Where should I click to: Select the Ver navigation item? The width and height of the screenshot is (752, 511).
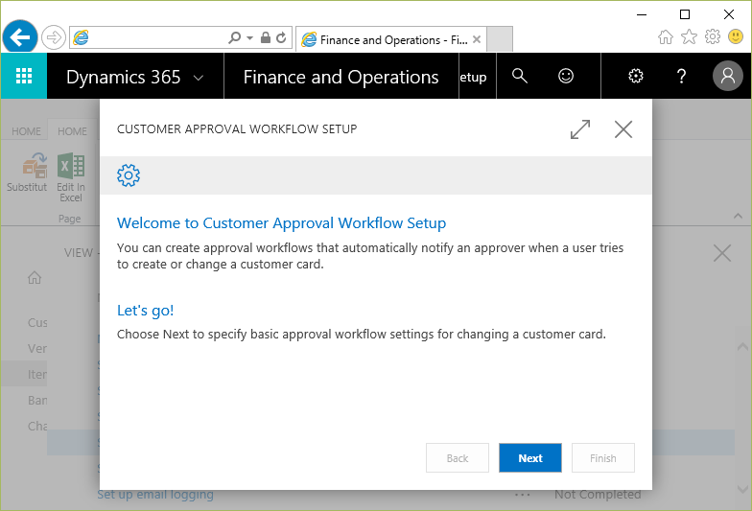(x=37, y=349)
